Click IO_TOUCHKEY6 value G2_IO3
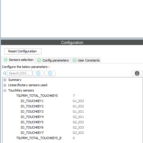Viewport: 143px width, 143px height. pyautogui.click(x=78, y=127)
